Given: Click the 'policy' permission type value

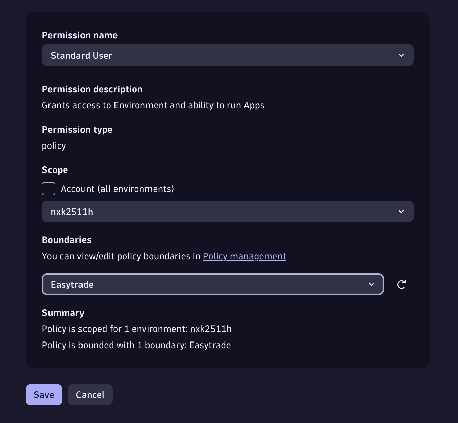Looking at the screenshot, I should (54, 146).
